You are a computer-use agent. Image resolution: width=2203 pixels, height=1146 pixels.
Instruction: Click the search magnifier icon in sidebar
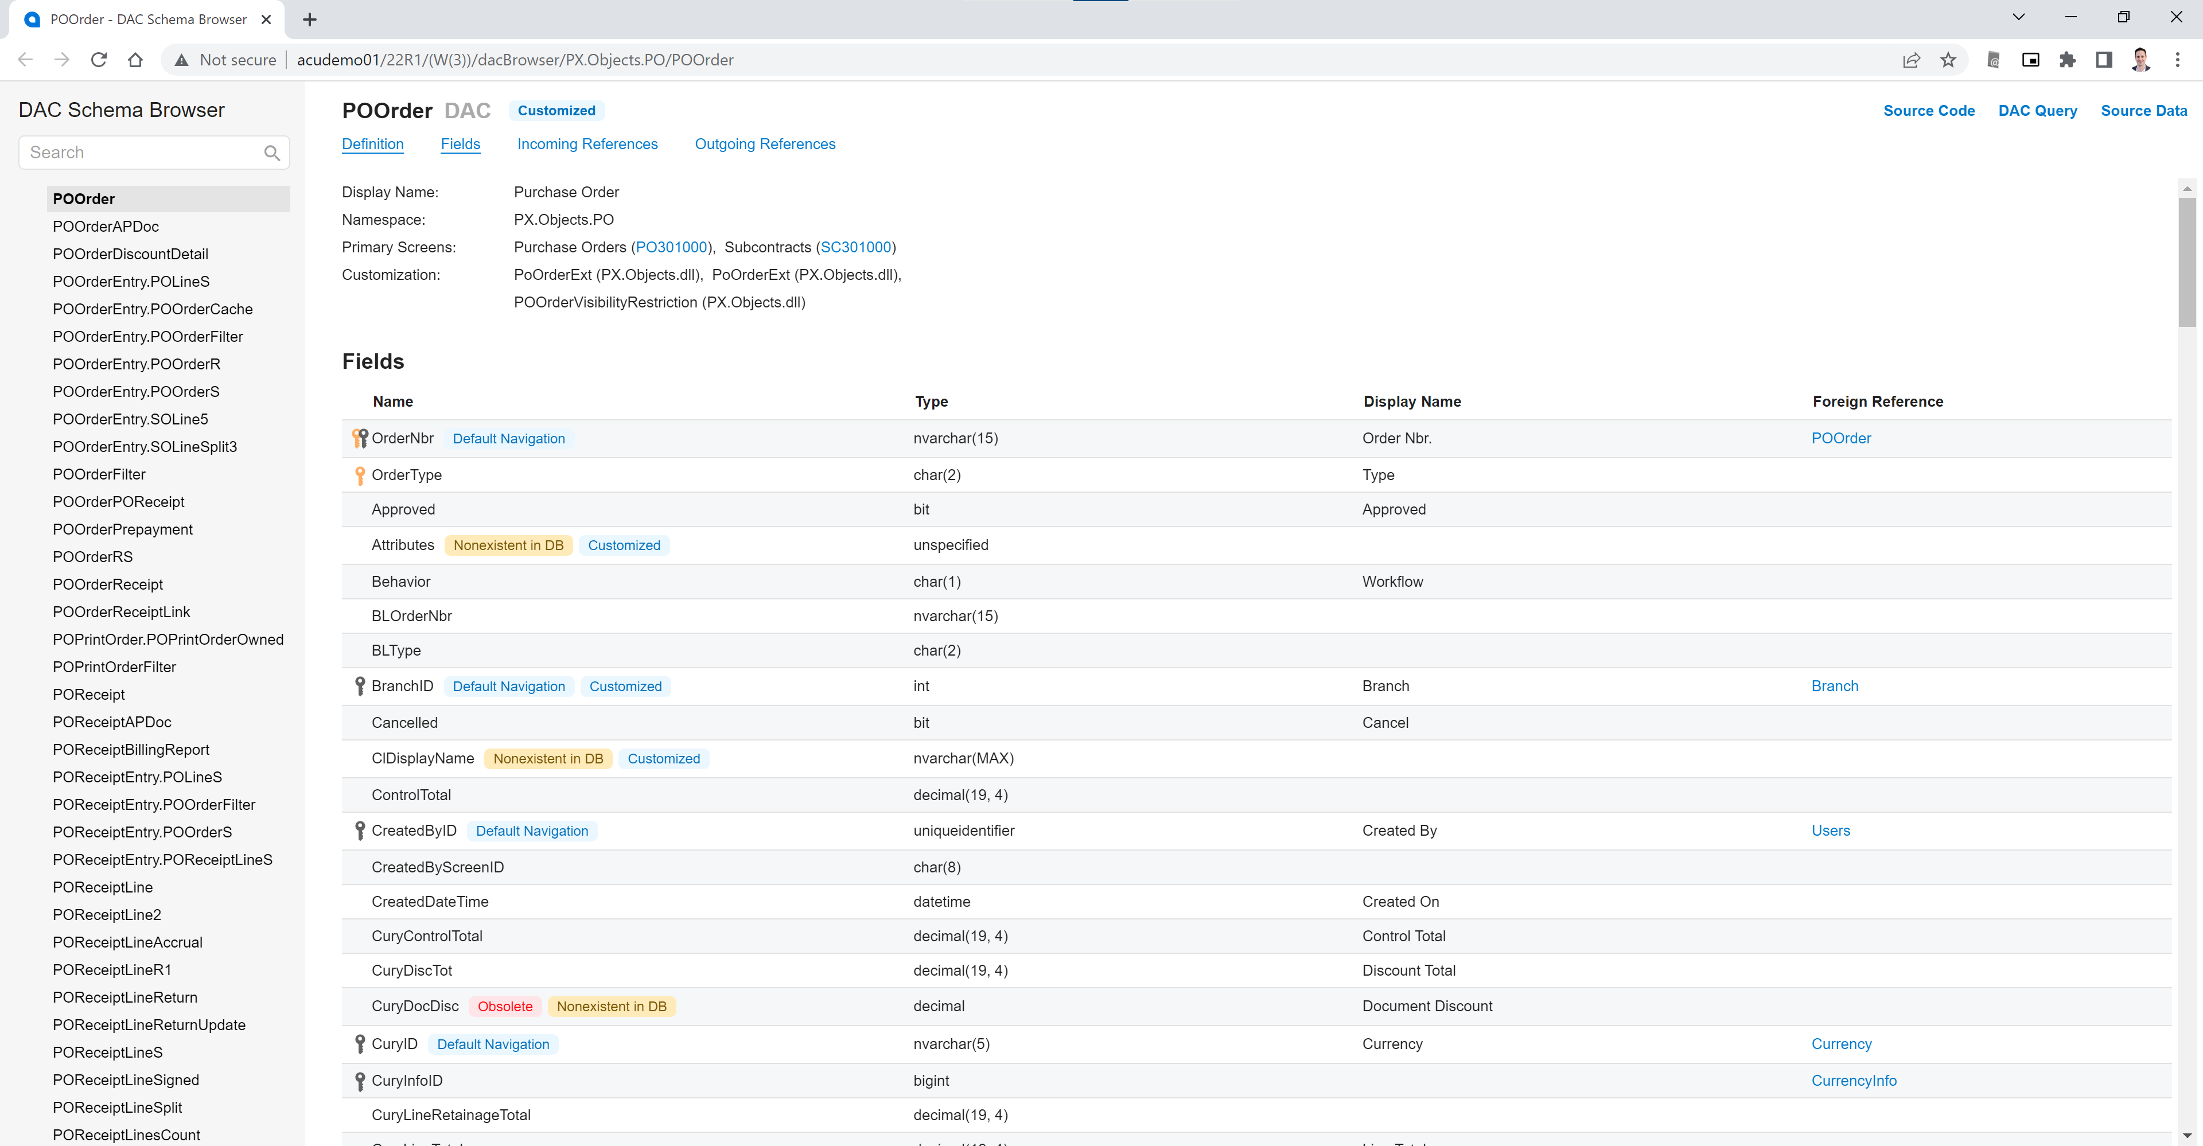coord(272,153)
